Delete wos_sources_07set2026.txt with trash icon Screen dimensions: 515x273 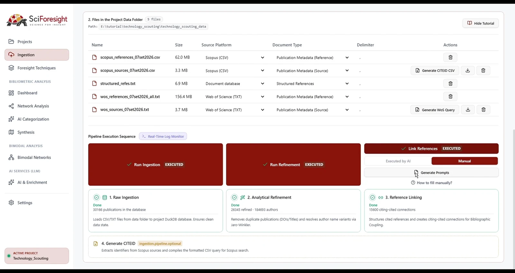[483, 110]
